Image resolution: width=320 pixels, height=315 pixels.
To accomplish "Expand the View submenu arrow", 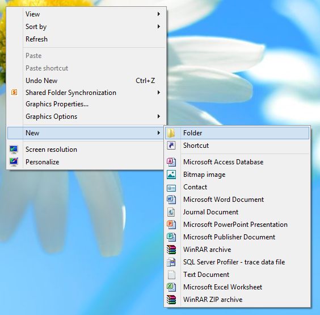I will 158,14.
